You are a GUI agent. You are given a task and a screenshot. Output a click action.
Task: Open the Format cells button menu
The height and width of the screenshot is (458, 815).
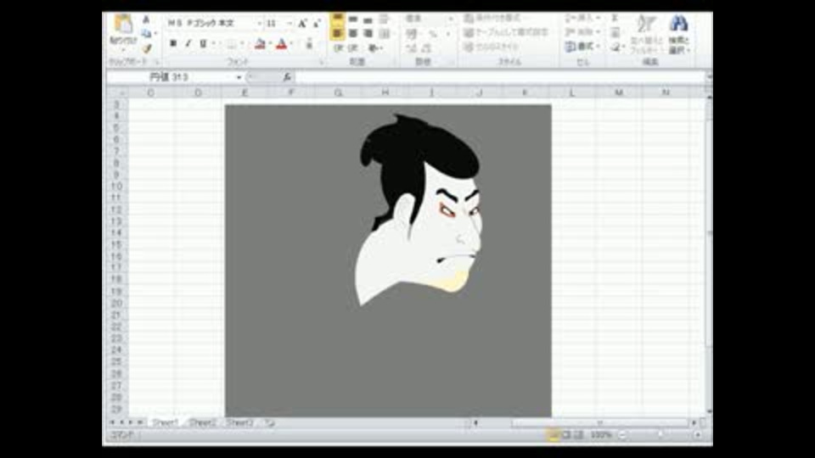582,47
